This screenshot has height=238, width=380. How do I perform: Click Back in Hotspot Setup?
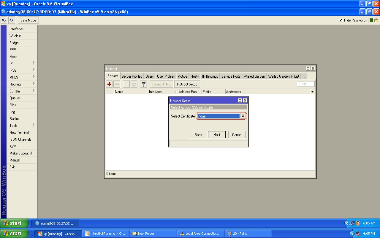tap(198, 134)
